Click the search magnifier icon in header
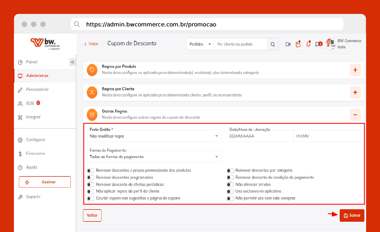 pyautogui.click(x=273, y=44)
